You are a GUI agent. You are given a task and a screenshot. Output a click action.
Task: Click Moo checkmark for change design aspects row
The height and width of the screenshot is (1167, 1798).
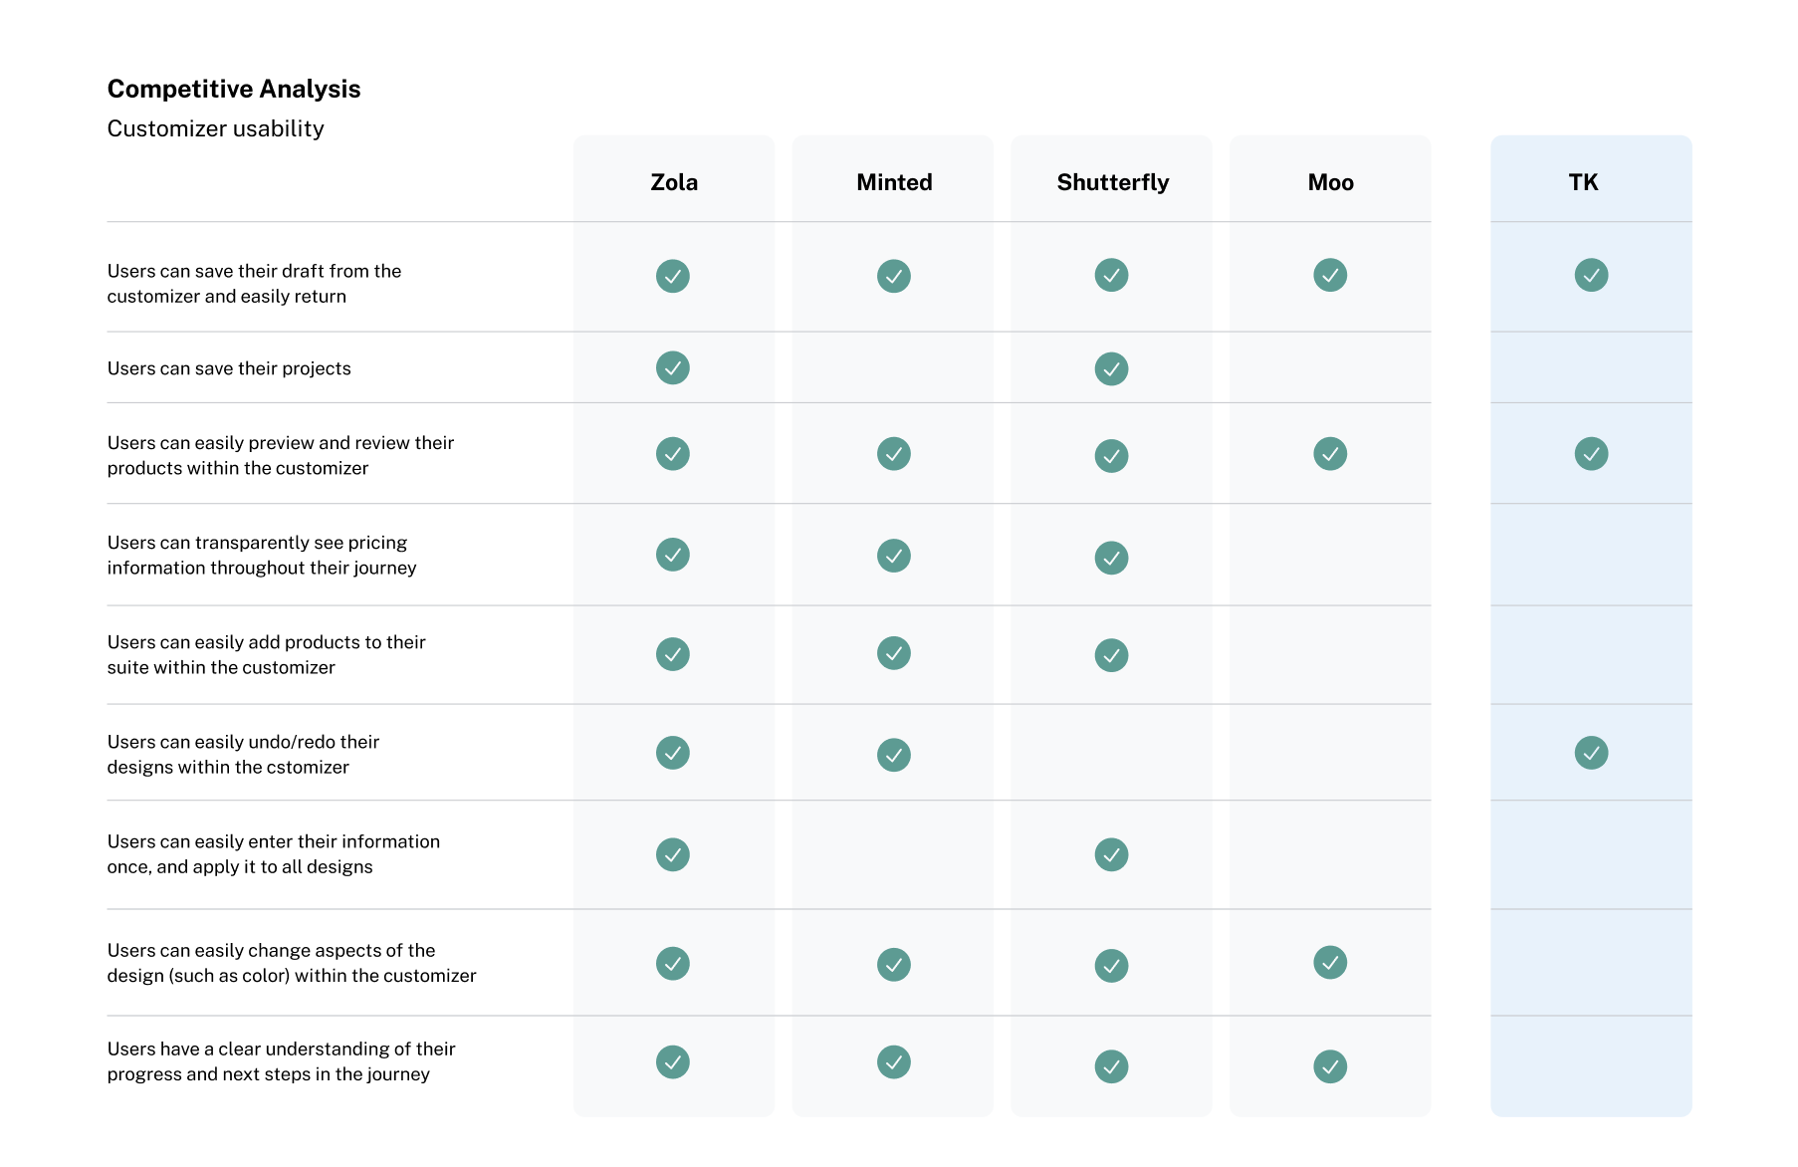(x=1330, y=963)
